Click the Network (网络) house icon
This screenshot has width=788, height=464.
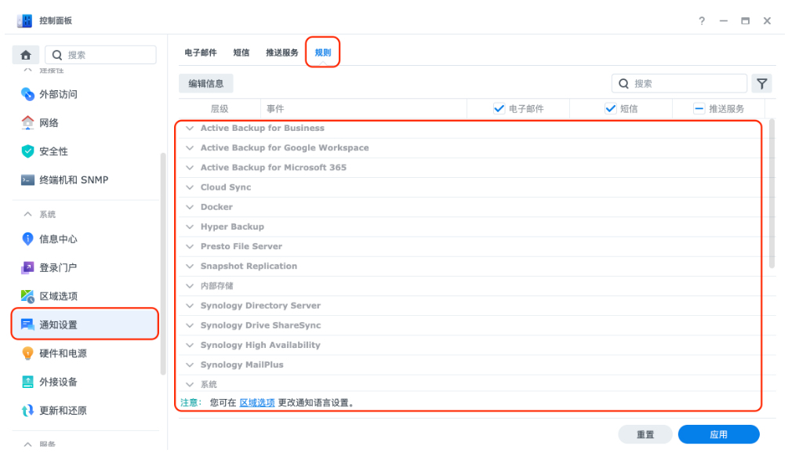click(x=27, y=122)
